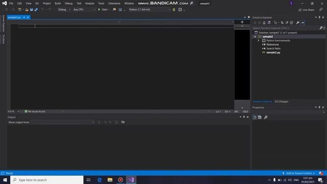Toggle the pin on the sample2.py tab

(x=24, y=17)
